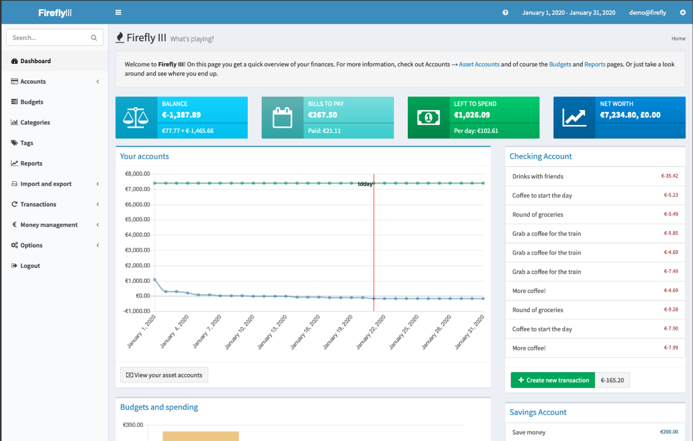Screen dimensions: 693x441
Task: Click Create new transaction button
Action: pyautogui.click(x=553, y=380)
